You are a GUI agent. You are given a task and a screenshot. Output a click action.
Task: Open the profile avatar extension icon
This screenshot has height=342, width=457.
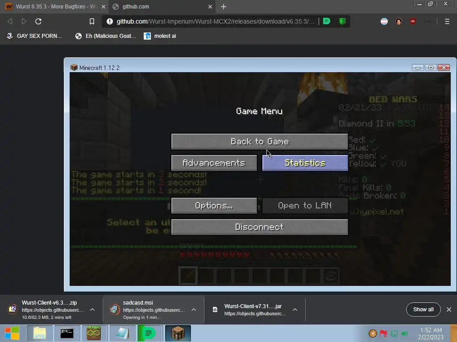coord(399,21)
